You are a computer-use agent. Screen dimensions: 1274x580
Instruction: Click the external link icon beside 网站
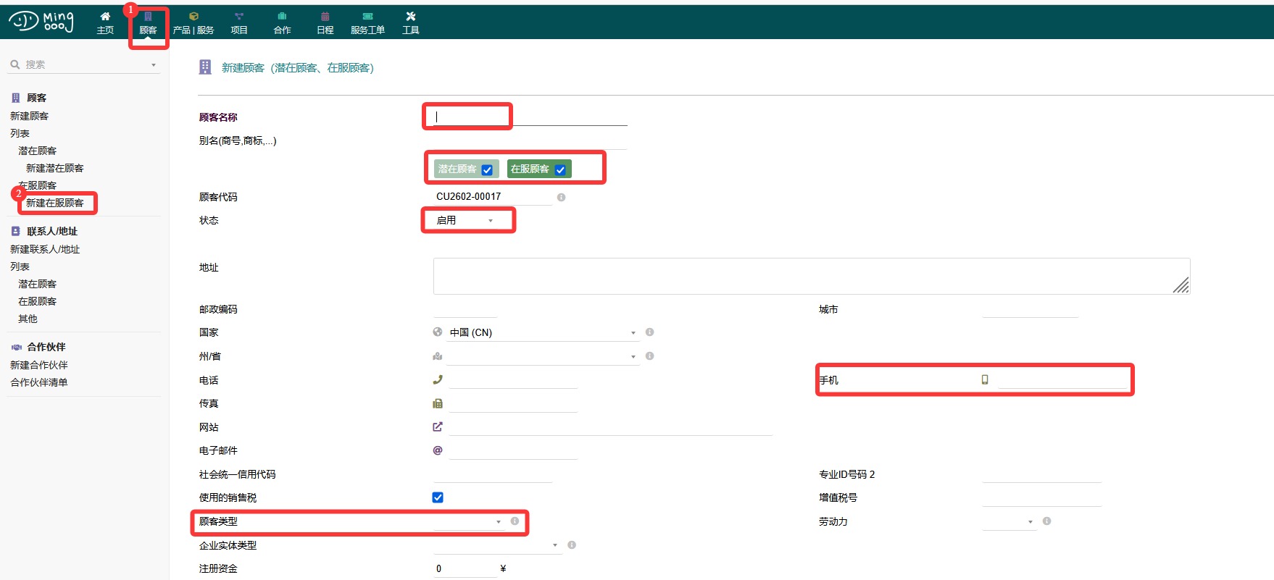[438, 427]
